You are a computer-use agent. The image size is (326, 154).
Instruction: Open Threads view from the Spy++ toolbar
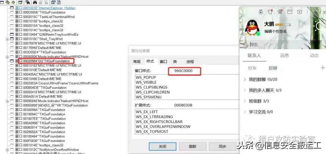(13, 2)
